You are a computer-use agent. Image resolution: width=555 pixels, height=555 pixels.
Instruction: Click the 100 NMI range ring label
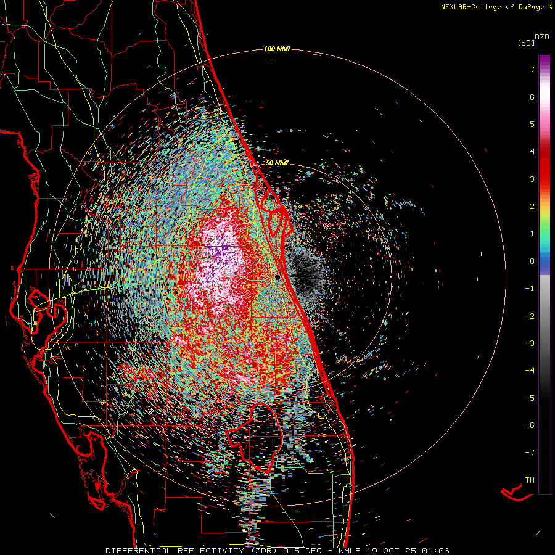[x=277, y=49]
